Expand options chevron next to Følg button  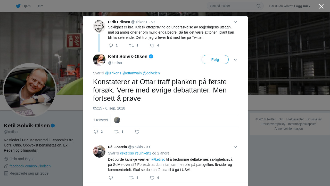(x=235, y=60)
